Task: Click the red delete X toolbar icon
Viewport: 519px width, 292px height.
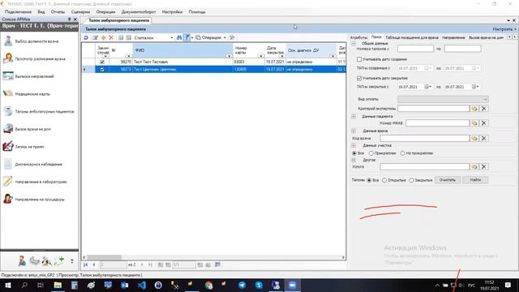Action: (x=111, y=38)
